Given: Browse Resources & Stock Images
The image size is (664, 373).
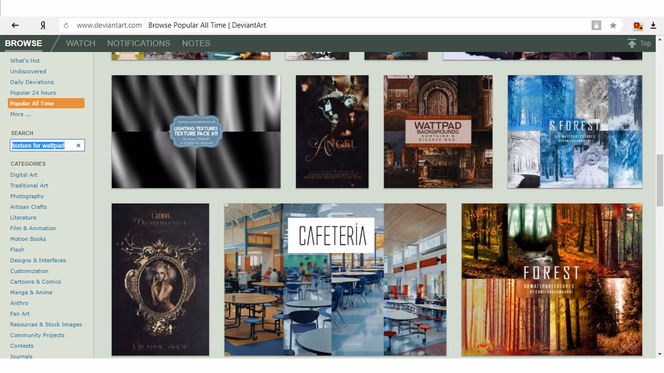Looking at the screenshot, I should coord(46,324).
